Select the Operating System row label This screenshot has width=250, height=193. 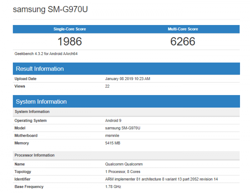coord(30,120)
